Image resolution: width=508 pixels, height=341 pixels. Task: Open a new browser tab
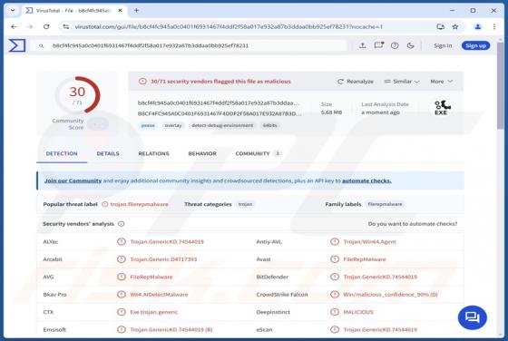(x=136, y=10)
